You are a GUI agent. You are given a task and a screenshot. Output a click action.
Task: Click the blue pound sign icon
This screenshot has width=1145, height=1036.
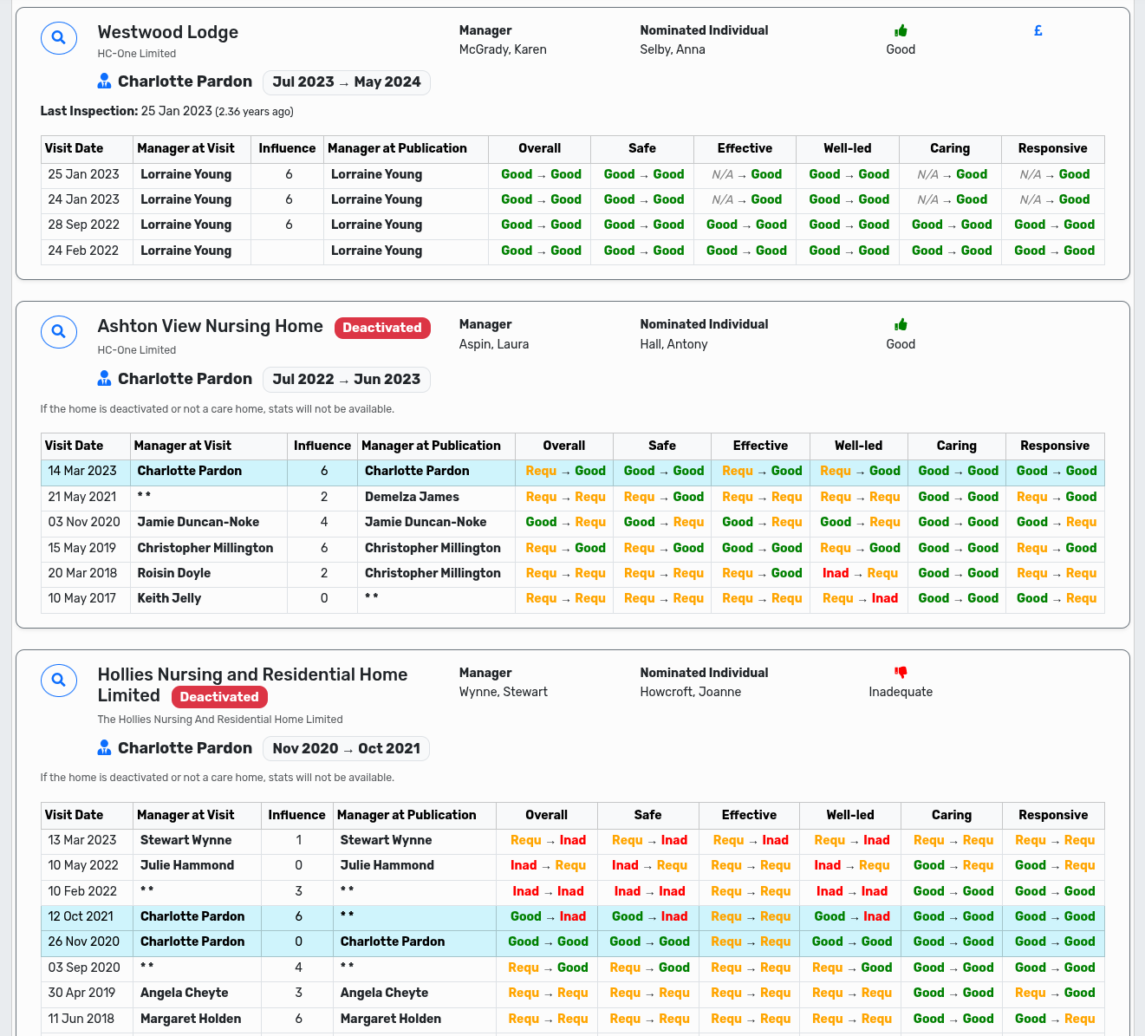[x=1038, y=31]
